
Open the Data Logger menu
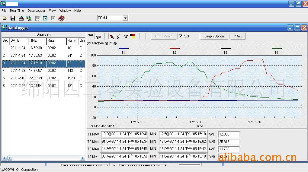click(36, 11)
